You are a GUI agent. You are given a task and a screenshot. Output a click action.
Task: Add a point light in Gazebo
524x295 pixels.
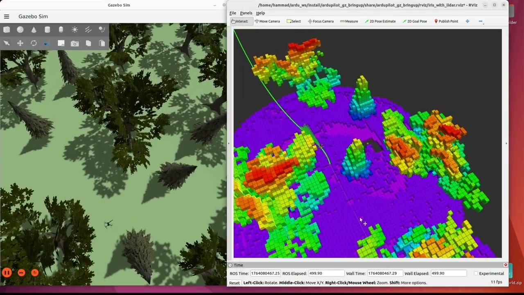point(75,29)
